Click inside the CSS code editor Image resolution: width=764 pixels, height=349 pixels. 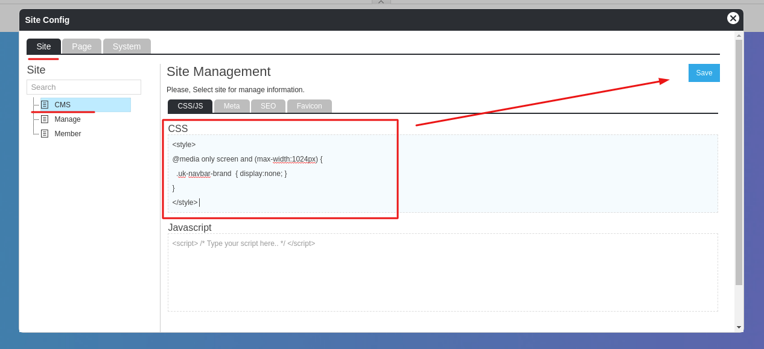point(443,174)
